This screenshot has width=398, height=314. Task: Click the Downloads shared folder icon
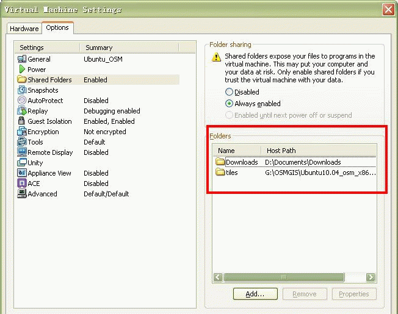pos(220,162)
